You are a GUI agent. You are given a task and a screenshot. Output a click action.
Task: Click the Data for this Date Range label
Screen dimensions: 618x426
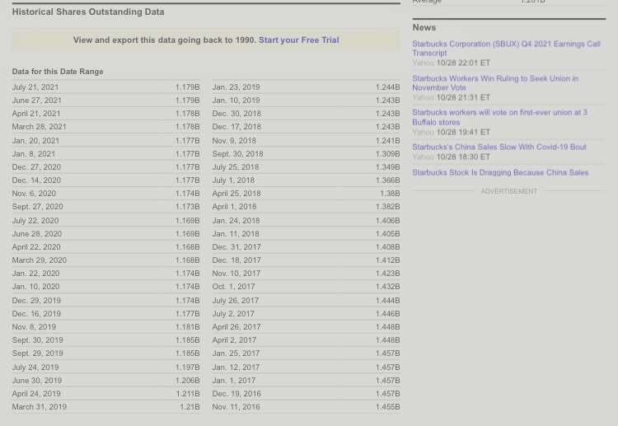point(58,72)
